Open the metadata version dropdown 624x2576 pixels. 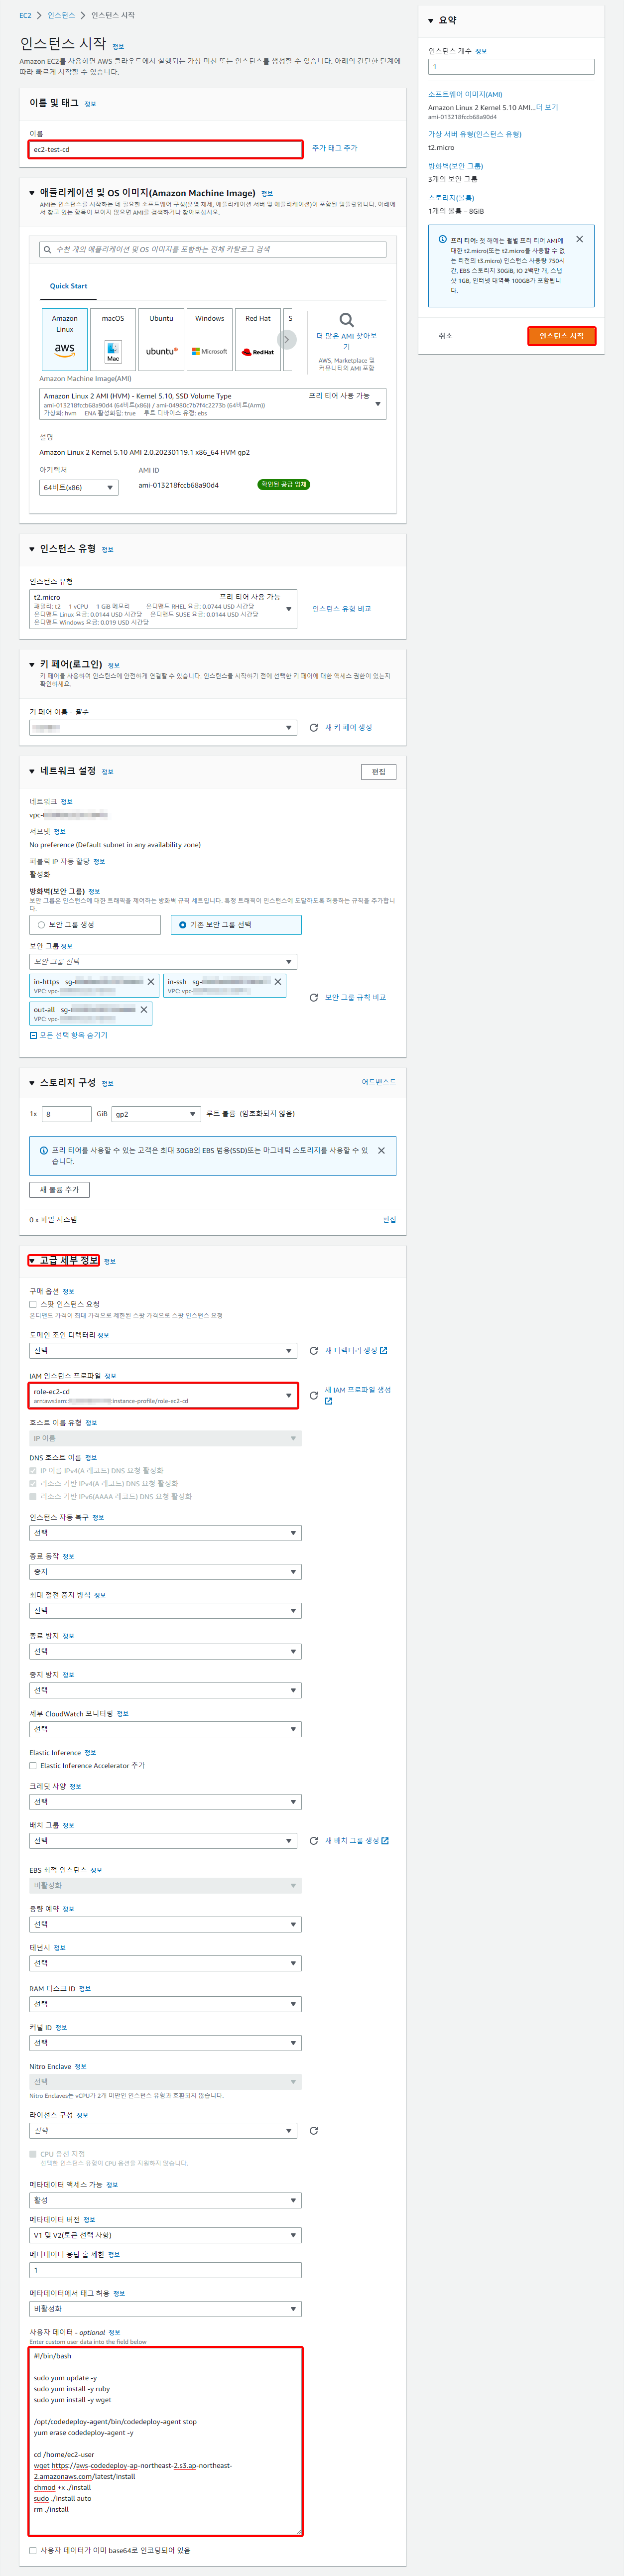165,2234
